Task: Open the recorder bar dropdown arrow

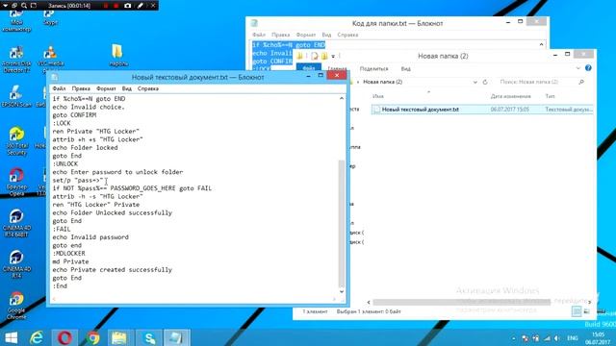Action: tap(5, 6)
